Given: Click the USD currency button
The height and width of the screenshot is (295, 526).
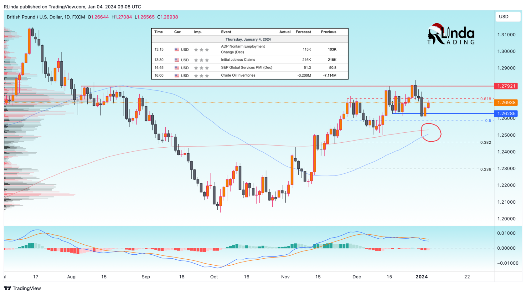Looking at the screenshot, I should tap(508, 17).
